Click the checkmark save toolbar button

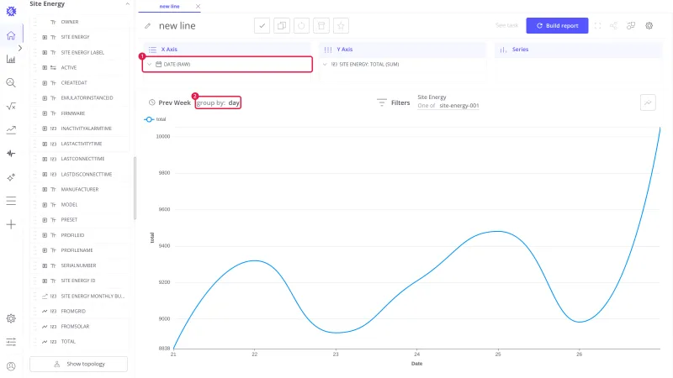pos(262,26)
